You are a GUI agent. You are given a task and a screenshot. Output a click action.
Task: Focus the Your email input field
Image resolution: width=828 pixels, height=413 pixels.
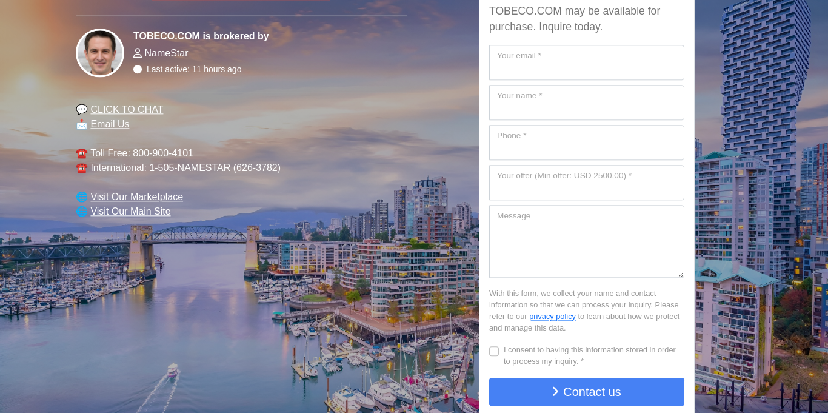[586, 63]
